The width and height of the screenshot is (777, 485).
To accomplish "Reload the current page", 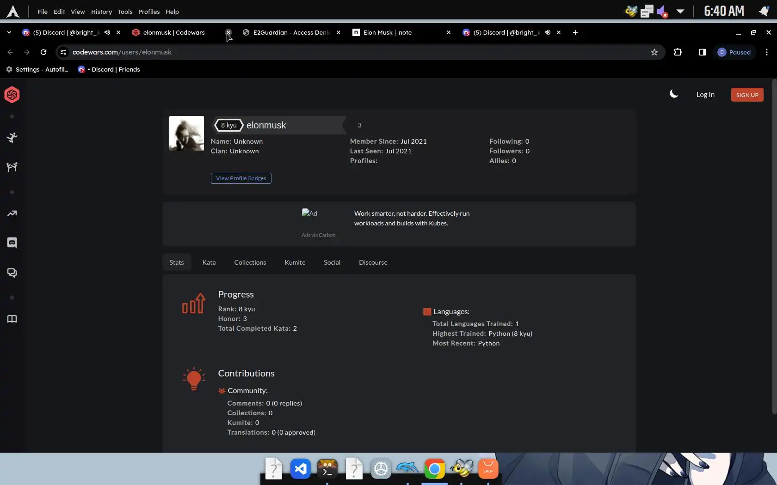I will point(43,52).
